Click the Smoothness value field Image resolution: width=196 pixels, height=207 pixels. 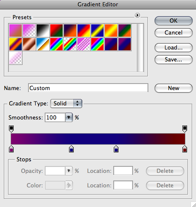(55, 117)
